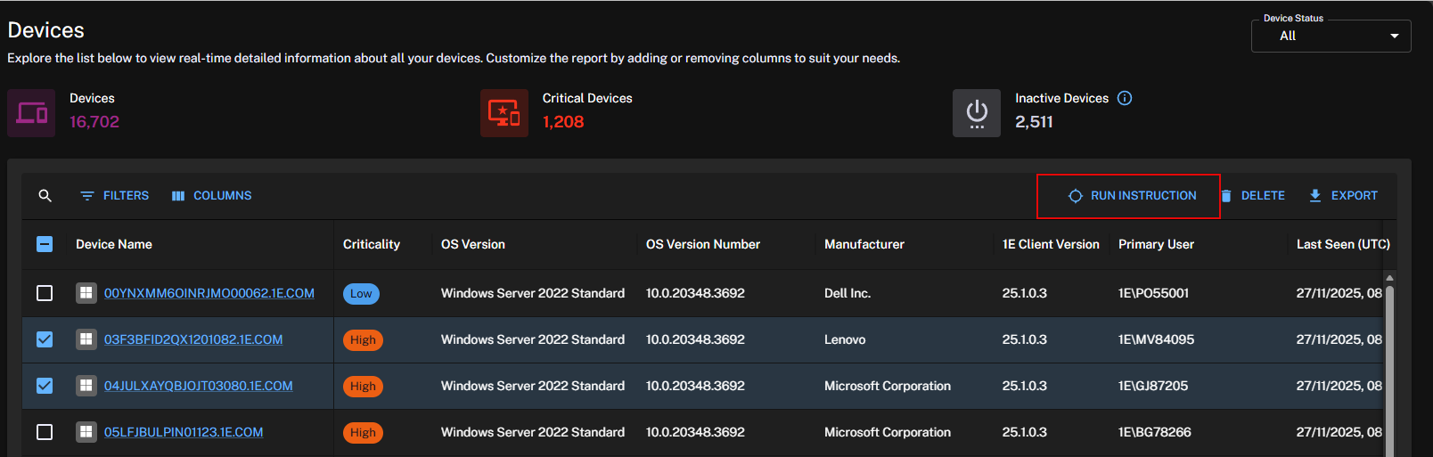The width and height of the screenshot is (1433, 457).
Task: Click the Inactive Devices power icon
Action: coord(977,113)
